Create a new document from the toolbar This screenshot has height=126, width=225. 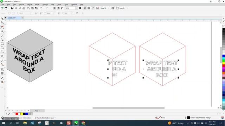click(2, 8)
